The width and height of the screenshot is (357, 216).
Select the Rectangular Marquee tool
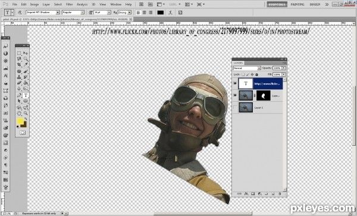(19, 53)
